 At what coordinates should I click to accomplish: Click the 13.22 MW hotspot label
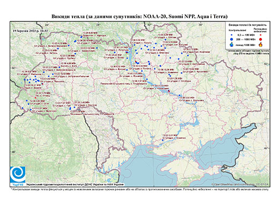(191, 69)
